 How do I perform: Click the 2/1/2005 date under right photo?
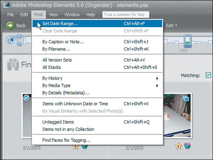click(x=134, y=148)
